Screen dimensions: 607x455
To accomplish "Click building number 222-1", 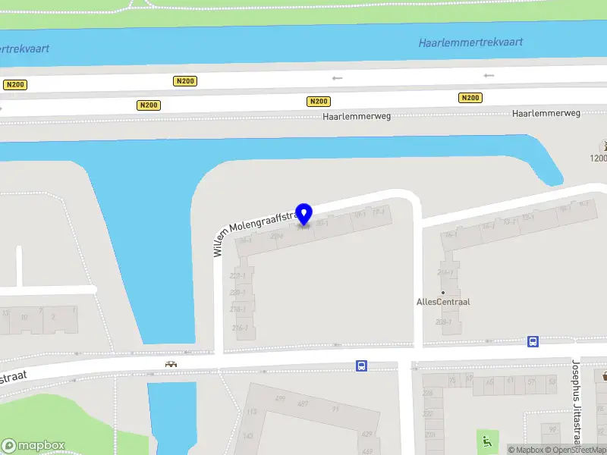I will coord(237,276).
